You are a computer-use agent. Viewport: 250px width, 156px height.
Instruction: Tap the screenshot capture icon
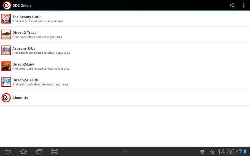click(x=54, y=151)
